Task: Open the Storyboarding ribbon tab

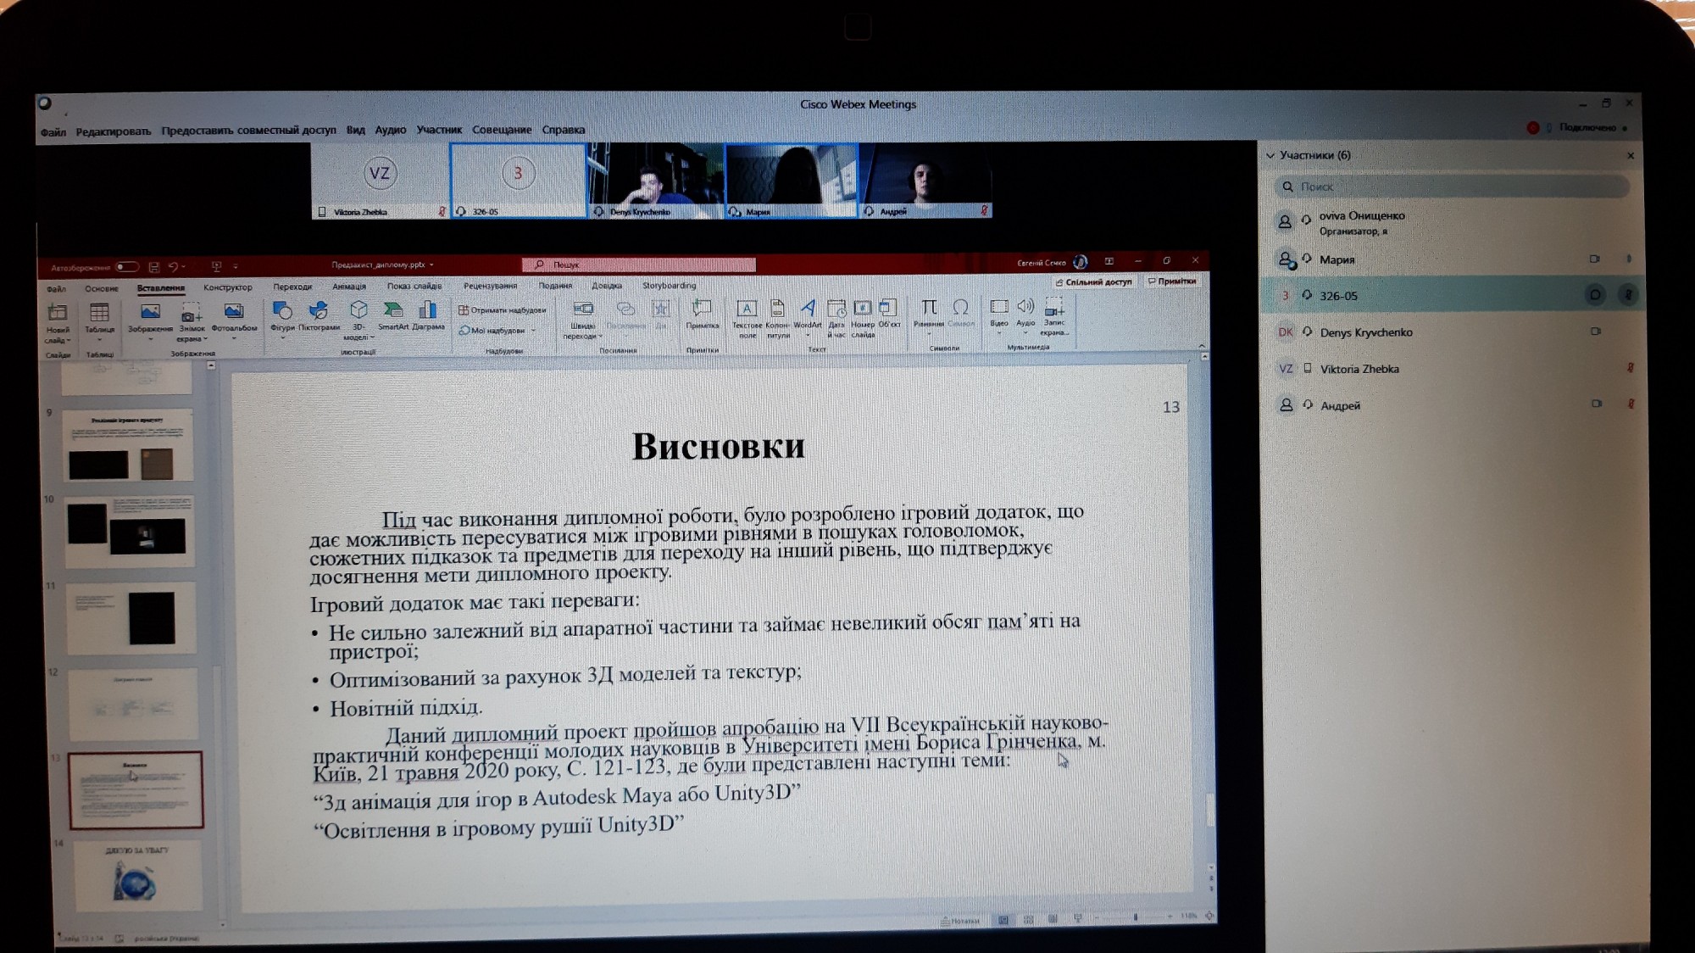Action: pos(669,286)
